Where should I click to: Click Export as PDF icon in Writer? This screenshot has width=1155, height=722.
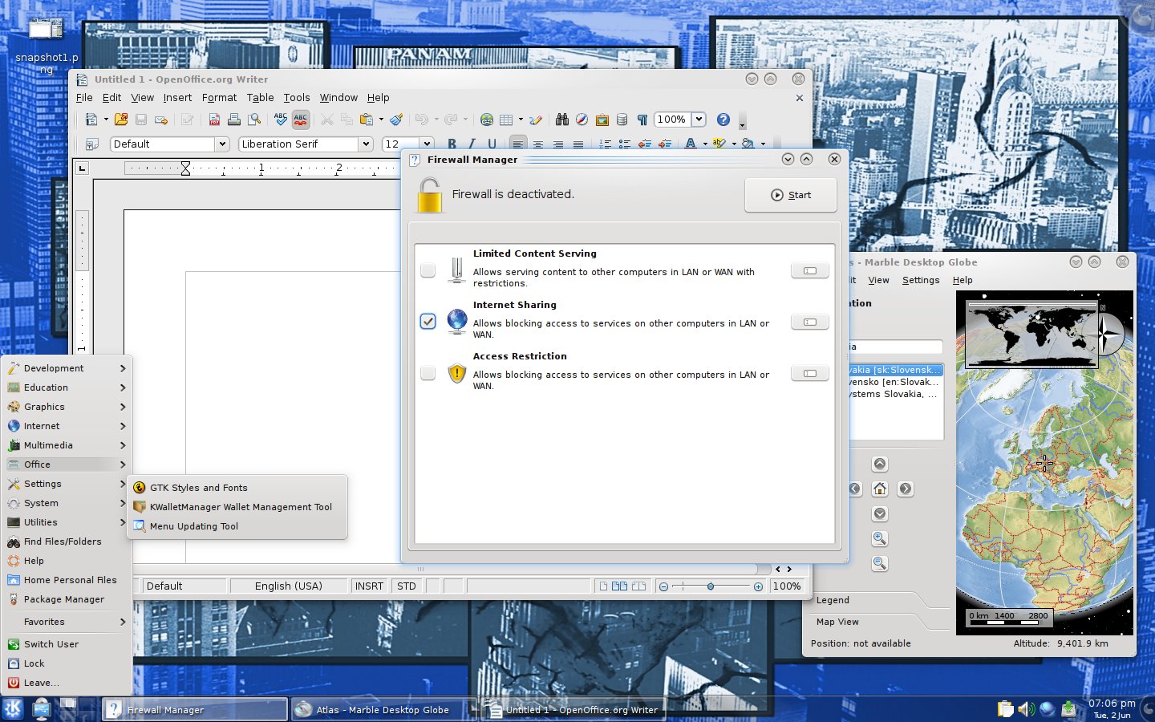pos(214,120)
